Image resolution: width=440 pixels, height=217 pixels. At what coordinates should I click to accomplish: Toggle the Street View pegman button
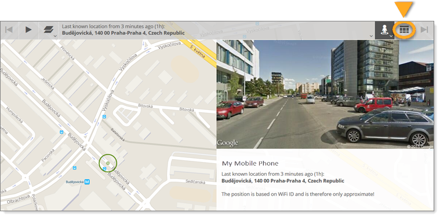pyautogui.click(x=384, y=30)
